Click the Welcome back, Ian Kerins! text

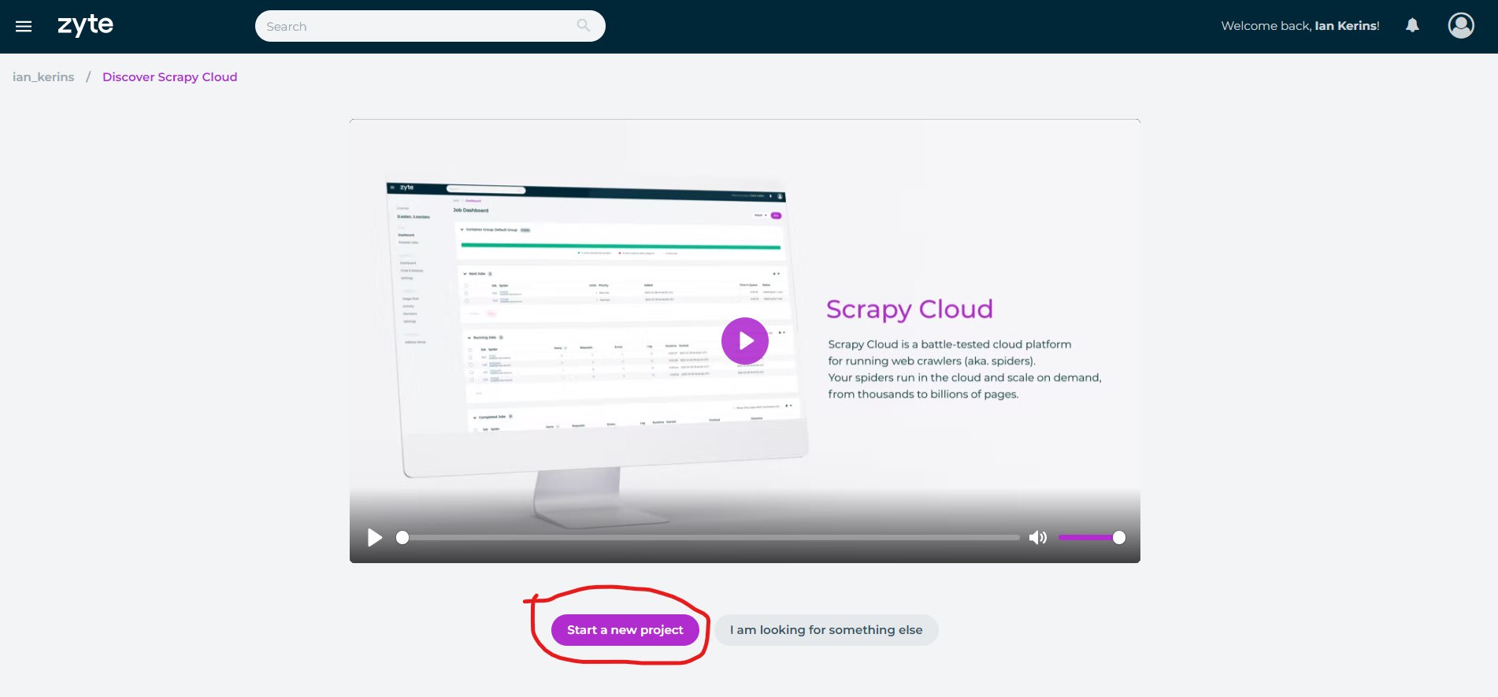(x=1300, y=26)
